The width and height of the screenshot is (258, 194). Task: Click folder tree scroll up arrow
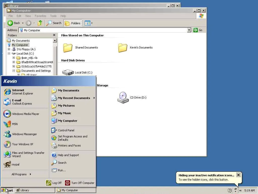click(55, 40)
